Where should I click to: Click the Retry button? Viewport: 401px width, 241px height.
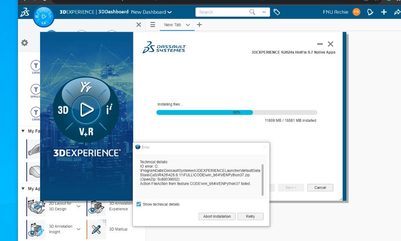point(250,216)
